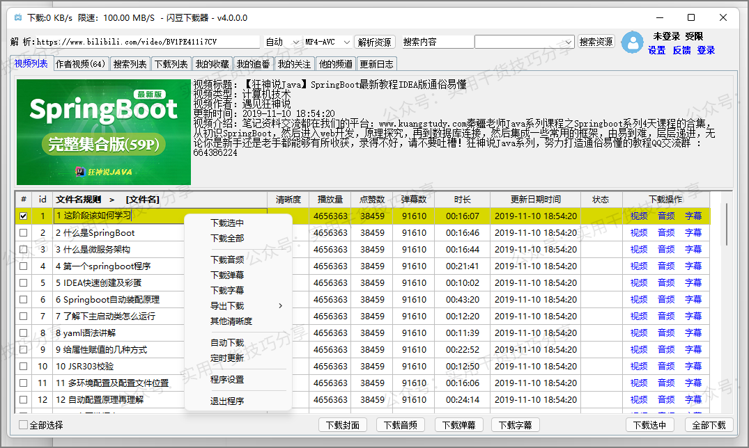749x448 pixels.
Task: Check the box for row 2 什么是SpringBoot
Action: click(24, 233)
